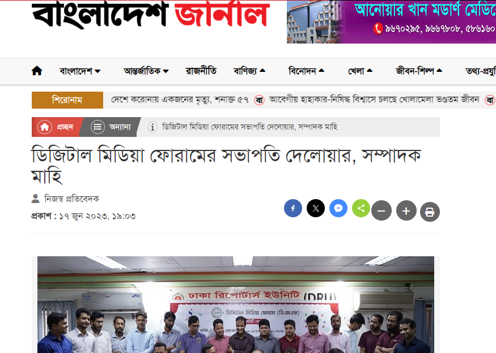Decrease font size with minus button

coord(381,210)
